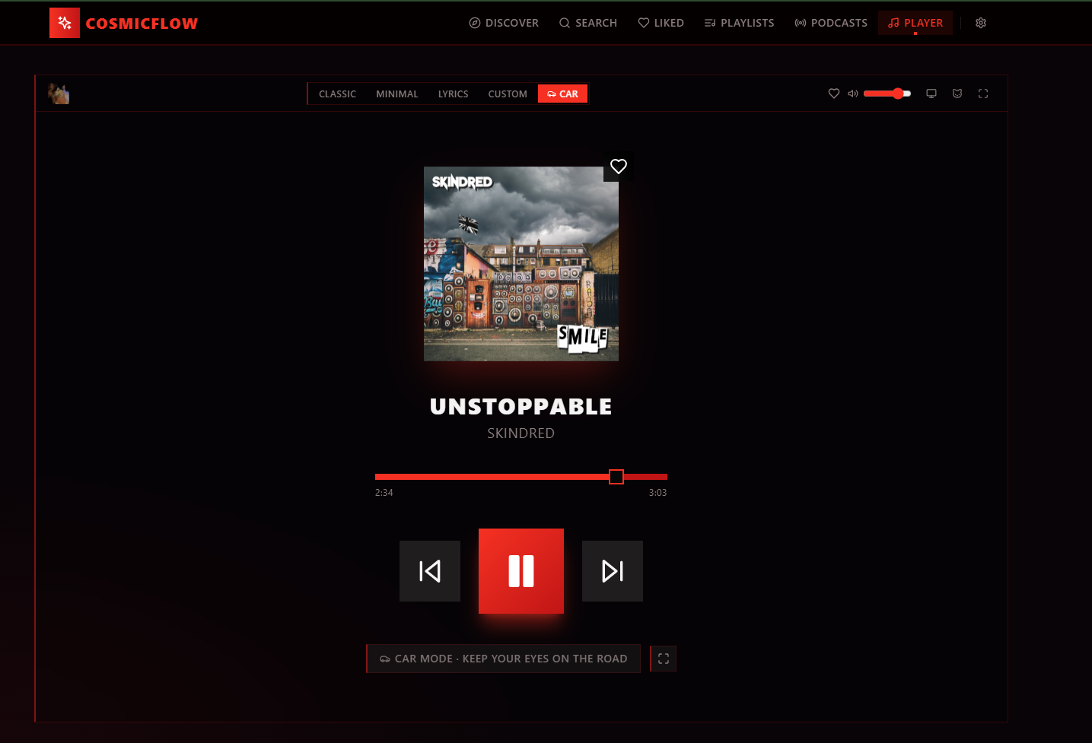Go to Playlists in the navigation
Viewport: 1092px width, 743px height.
(x=740, y=23)
